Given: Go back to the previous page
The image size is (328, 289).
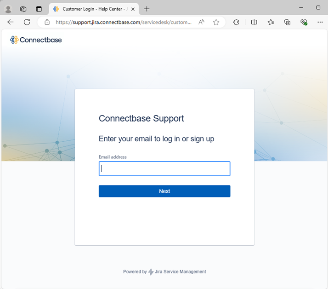Looking at the screenshot, I should (x=11, y=22).
